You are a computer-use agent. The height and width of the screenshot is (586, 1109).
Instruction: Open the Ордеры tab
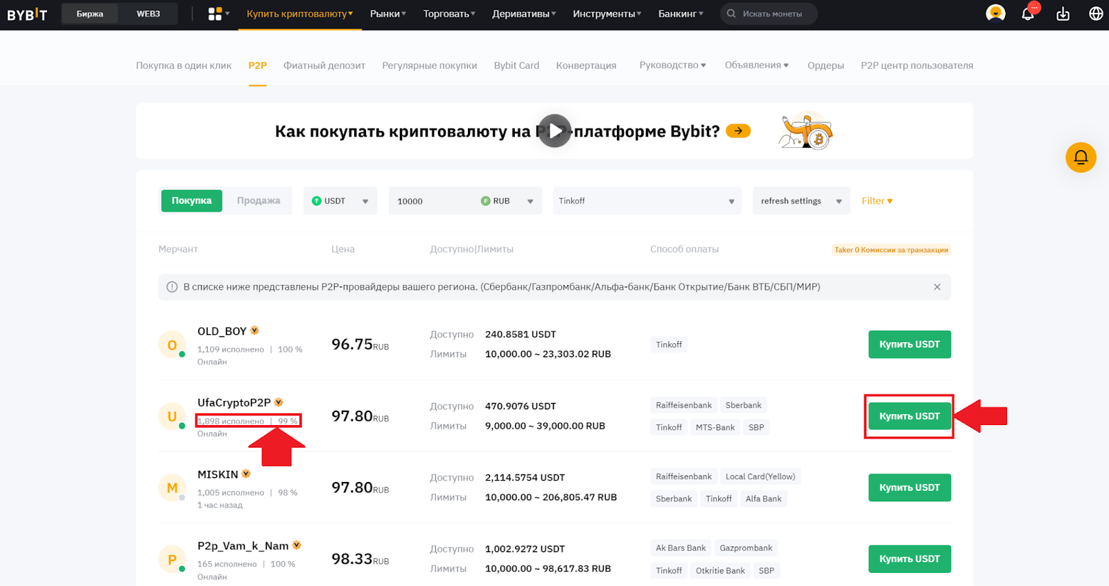[826, 65]
